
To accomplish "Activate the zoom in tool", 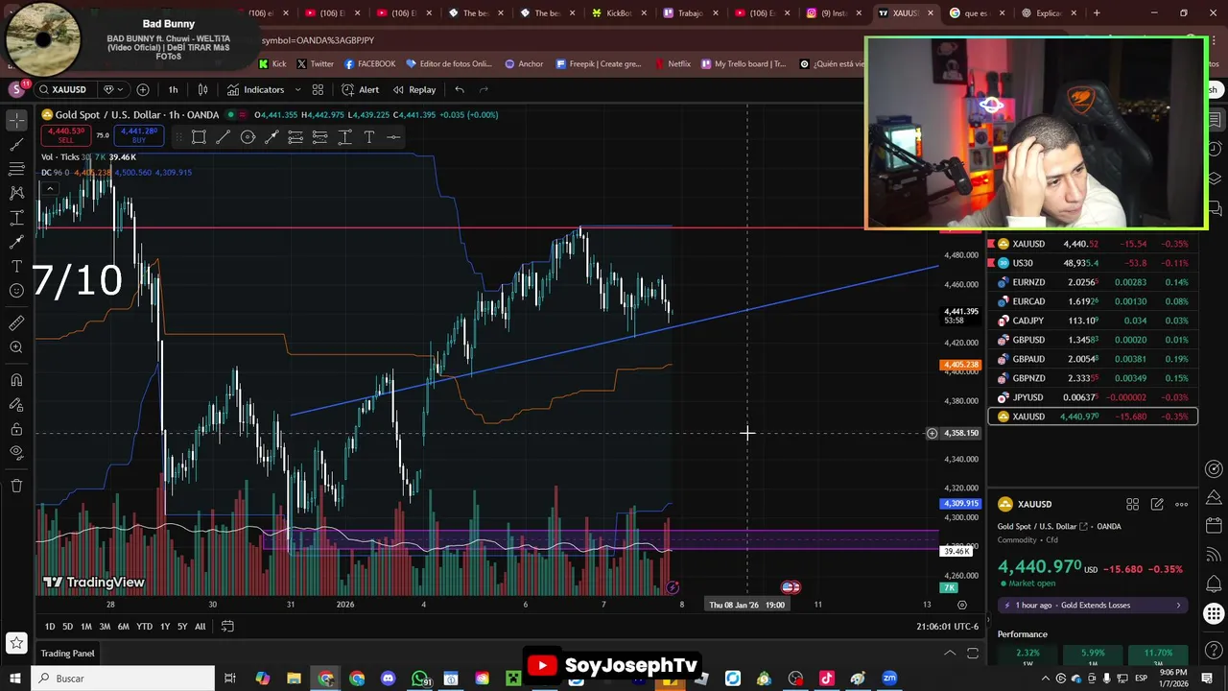I will [x=16, y=346].
